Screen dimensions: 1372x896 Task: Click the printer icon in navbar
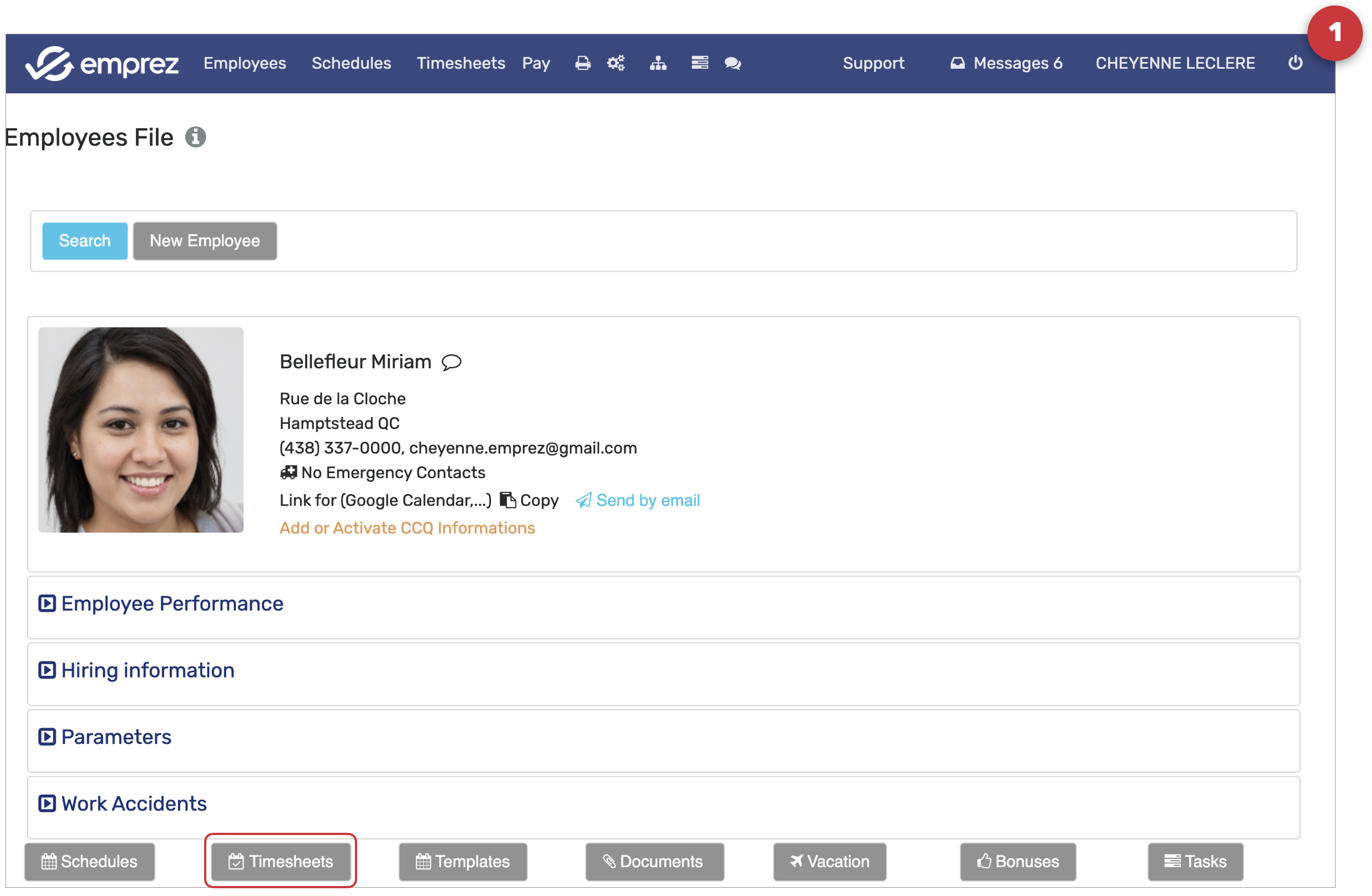[583, 63]
